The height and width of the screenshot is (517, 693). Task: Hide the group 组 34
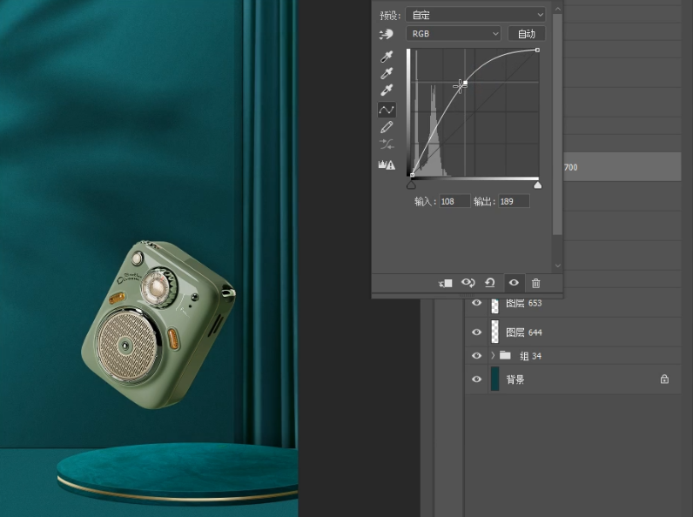[x=476, y=356]
